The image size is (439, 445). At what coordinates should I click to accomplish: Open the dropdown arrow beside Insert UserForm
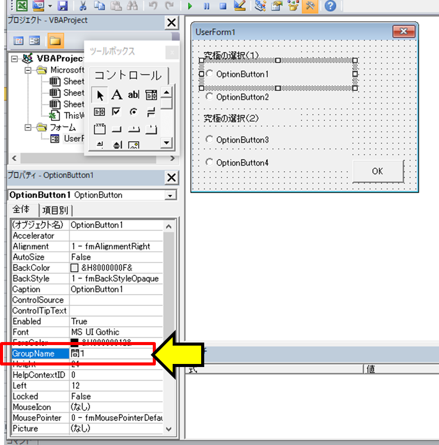click(x=50, y=6)
